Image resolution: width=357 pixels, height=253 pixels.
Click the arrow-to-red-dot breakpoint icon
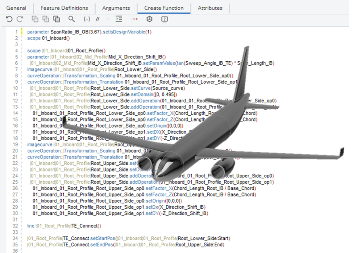click(x=134, y=19)
